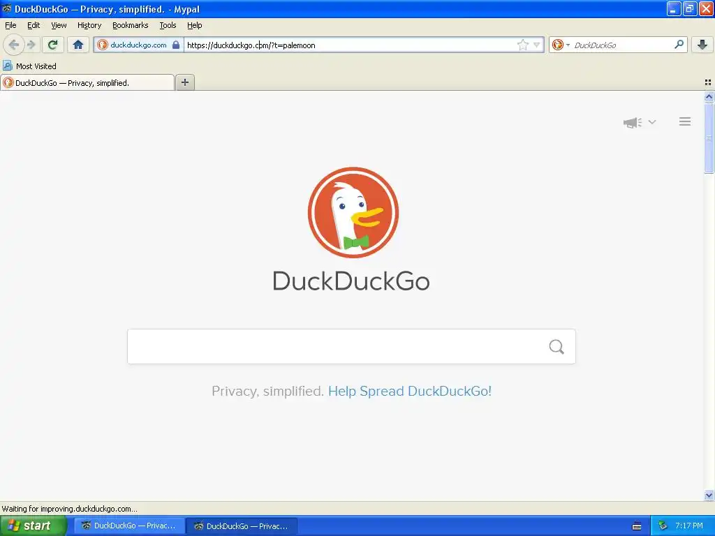
Task: Open the URL history dropdown arrow
Action: click(x=537, y=45)
